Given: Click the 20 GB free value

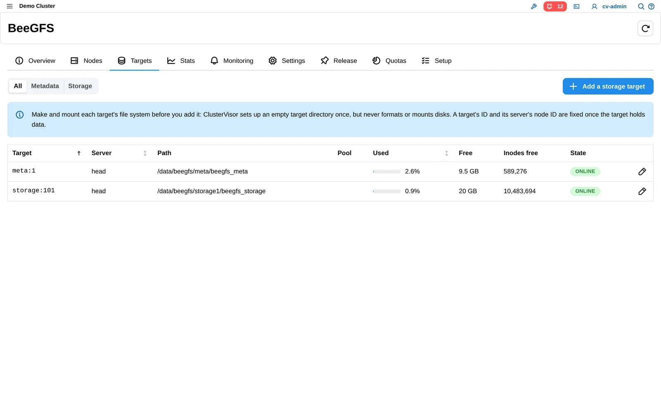Looking at the screenshot, I should (468, 191).
